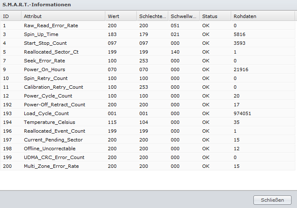The height and width of the screenshot is (208, 297).
Task: Click Wert value 183
Action: coord(112,34)
